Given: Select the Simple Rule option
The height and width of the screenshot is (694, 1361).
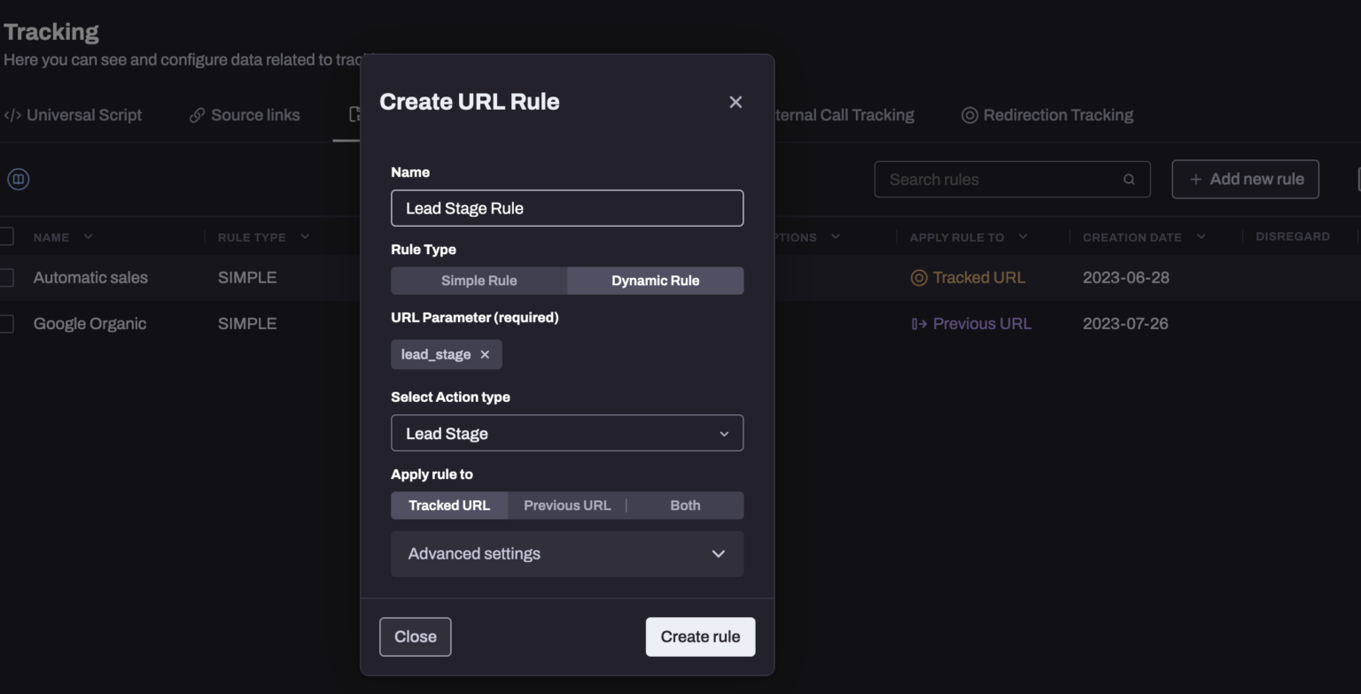Looking at the screenshot, I should coord(478,280).
